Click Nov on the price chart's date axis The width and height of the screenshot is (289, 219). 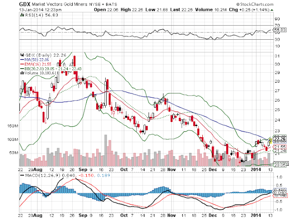coord(172,169)
